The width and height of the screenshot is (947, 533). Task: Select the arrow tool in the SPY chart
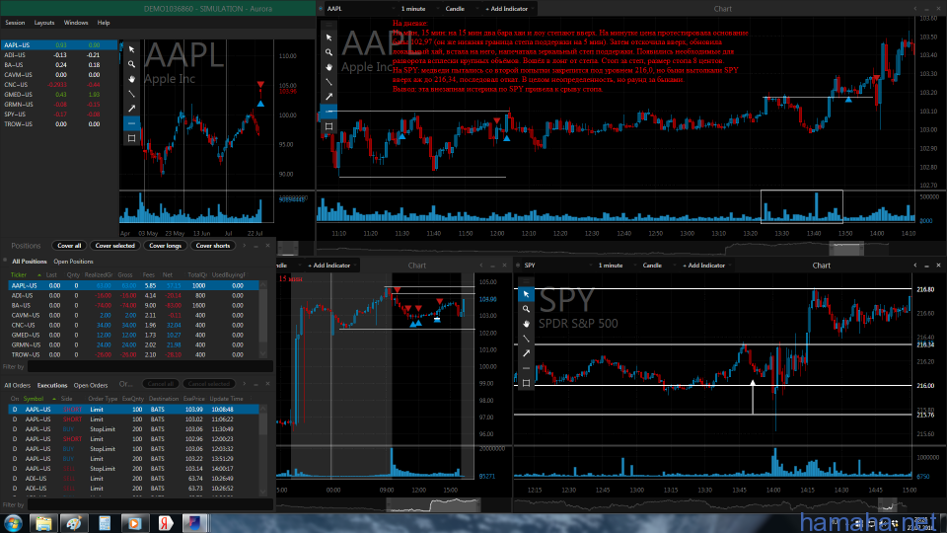coord(526,353)
